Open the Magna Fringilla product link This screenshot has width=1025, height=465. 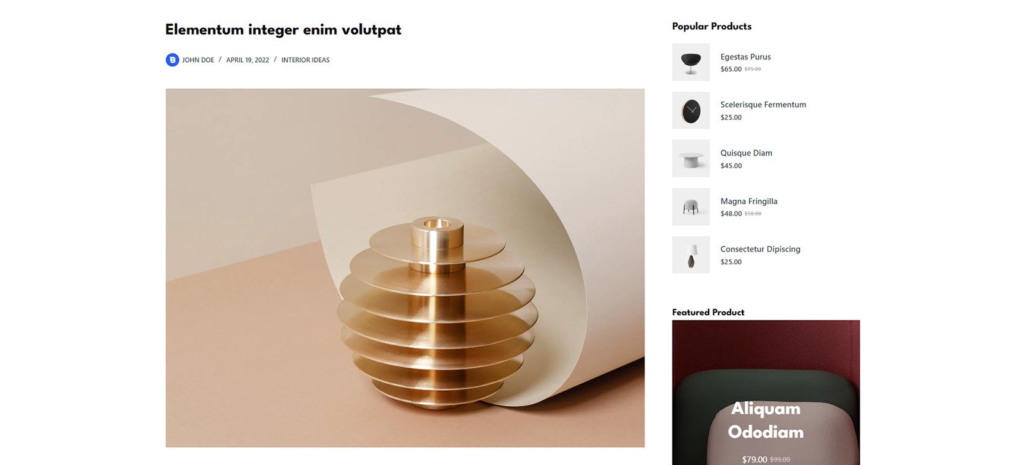[749, 201]
